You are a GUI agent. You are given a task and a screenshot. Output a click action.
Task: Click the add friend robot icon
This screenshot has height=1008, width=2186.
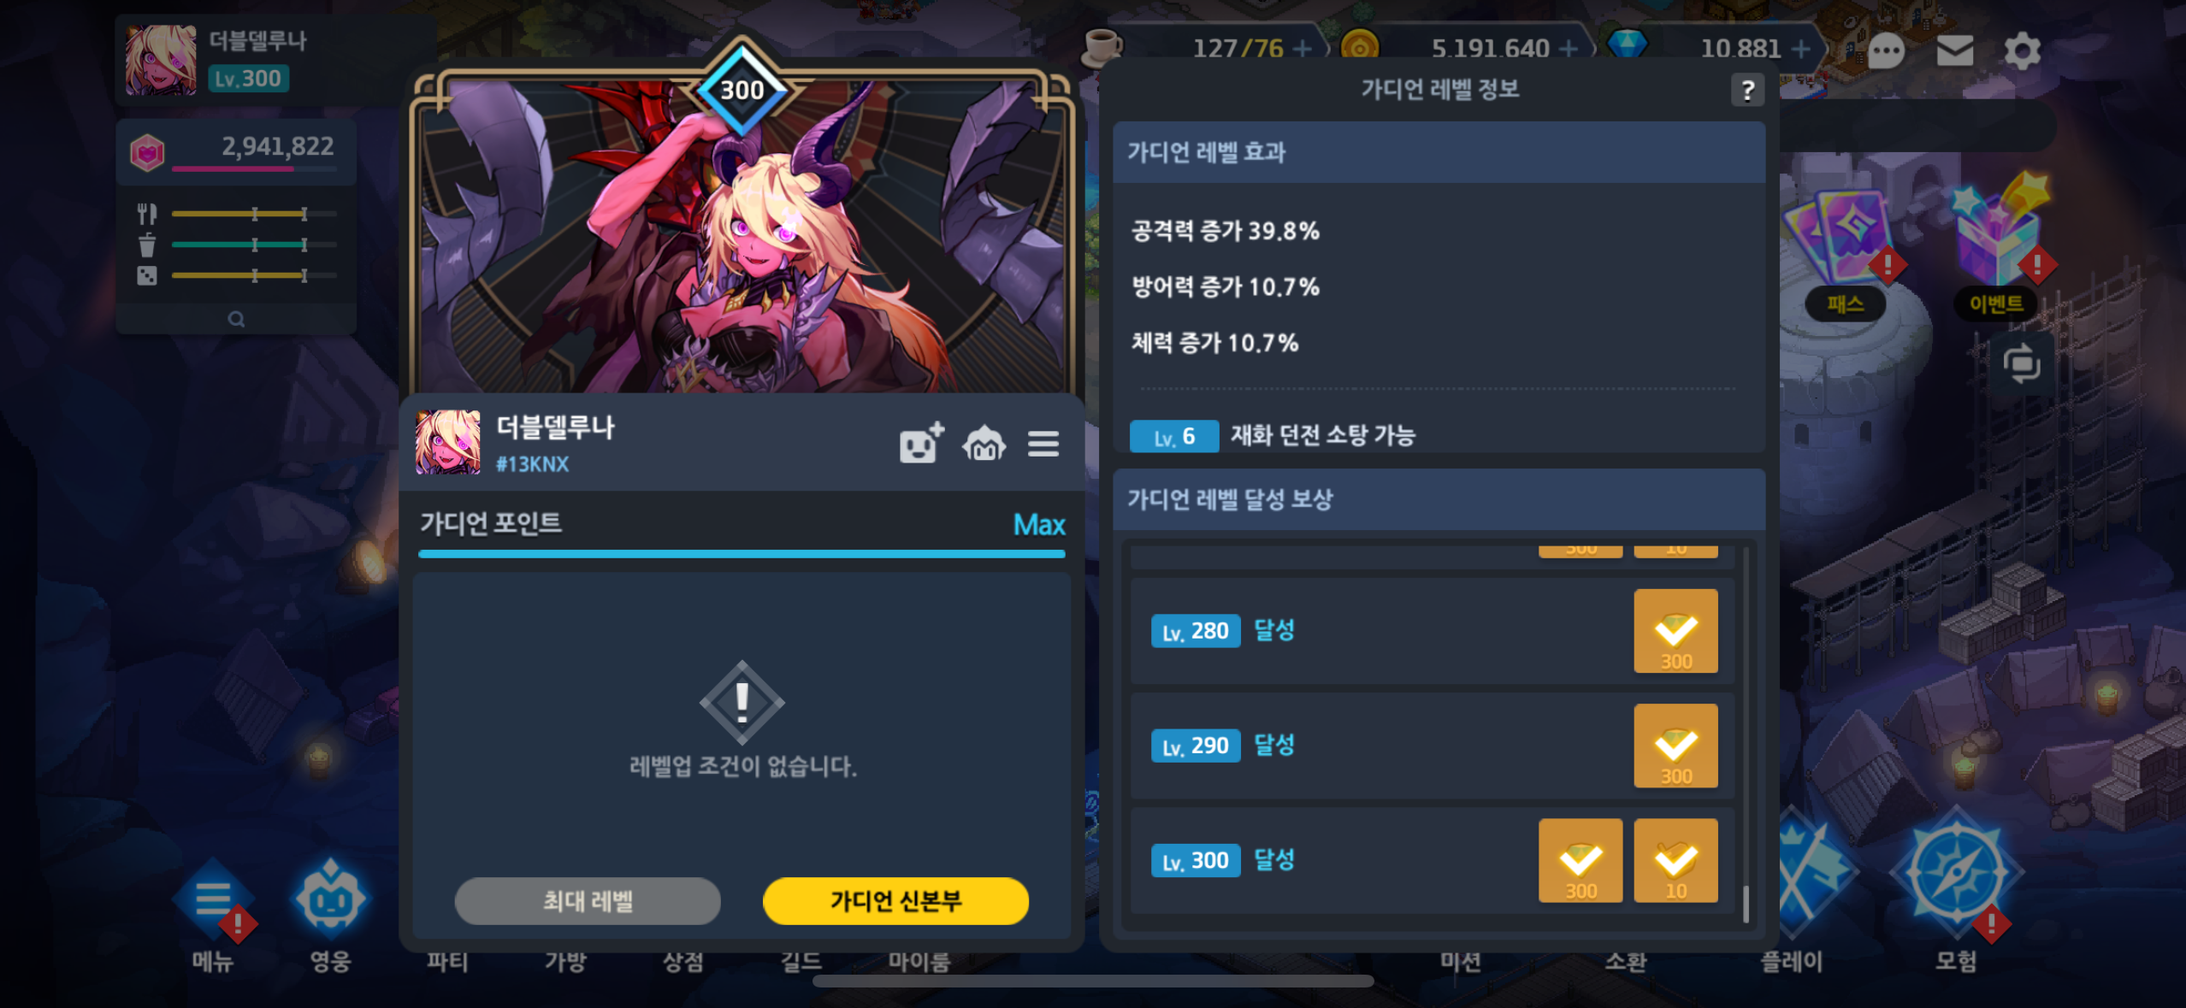[921, 443]
